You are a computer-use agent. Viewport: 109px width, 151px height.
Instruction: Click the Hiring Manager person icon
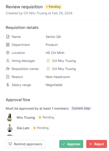(x=8, y=61)
